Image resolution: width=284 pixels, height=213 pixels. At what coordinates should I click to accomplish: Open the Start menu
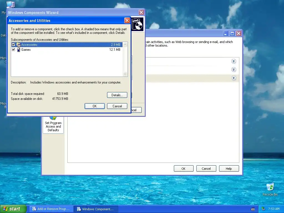(x=13, y=209)
